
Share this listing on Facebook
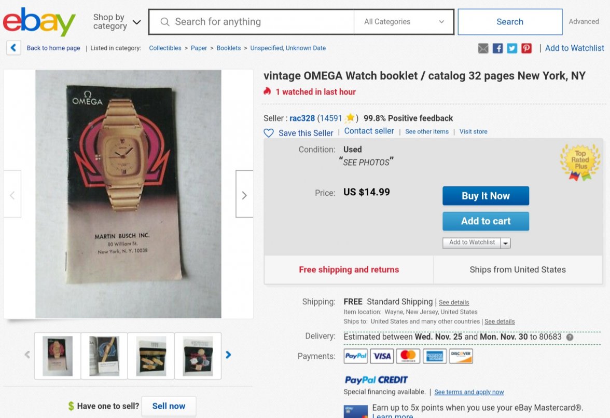(x=497, y=48)
